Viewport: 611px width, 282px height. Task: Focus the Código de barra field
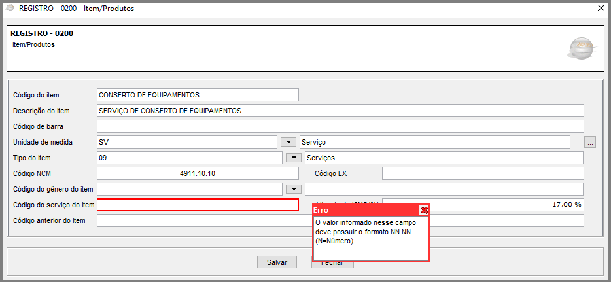340,126
